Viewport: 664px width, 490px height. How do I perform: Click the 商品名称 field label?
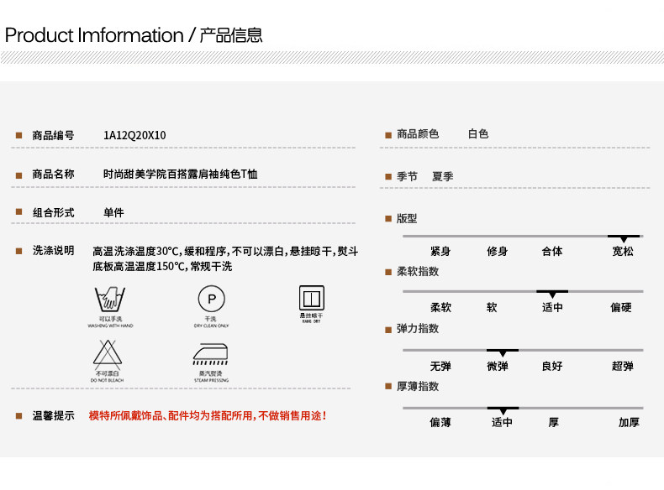coord(53,174)
